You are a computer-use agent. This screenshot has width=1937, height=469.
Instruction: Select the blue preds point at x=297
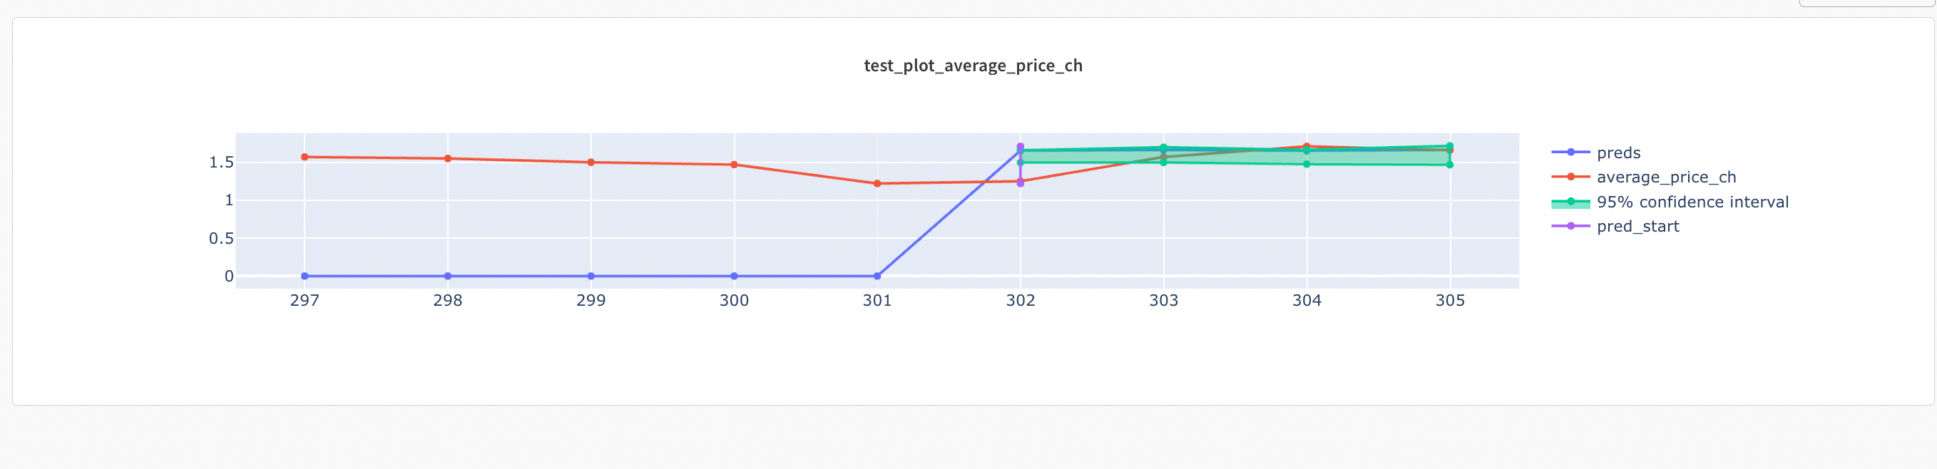(x=305, y=277)
